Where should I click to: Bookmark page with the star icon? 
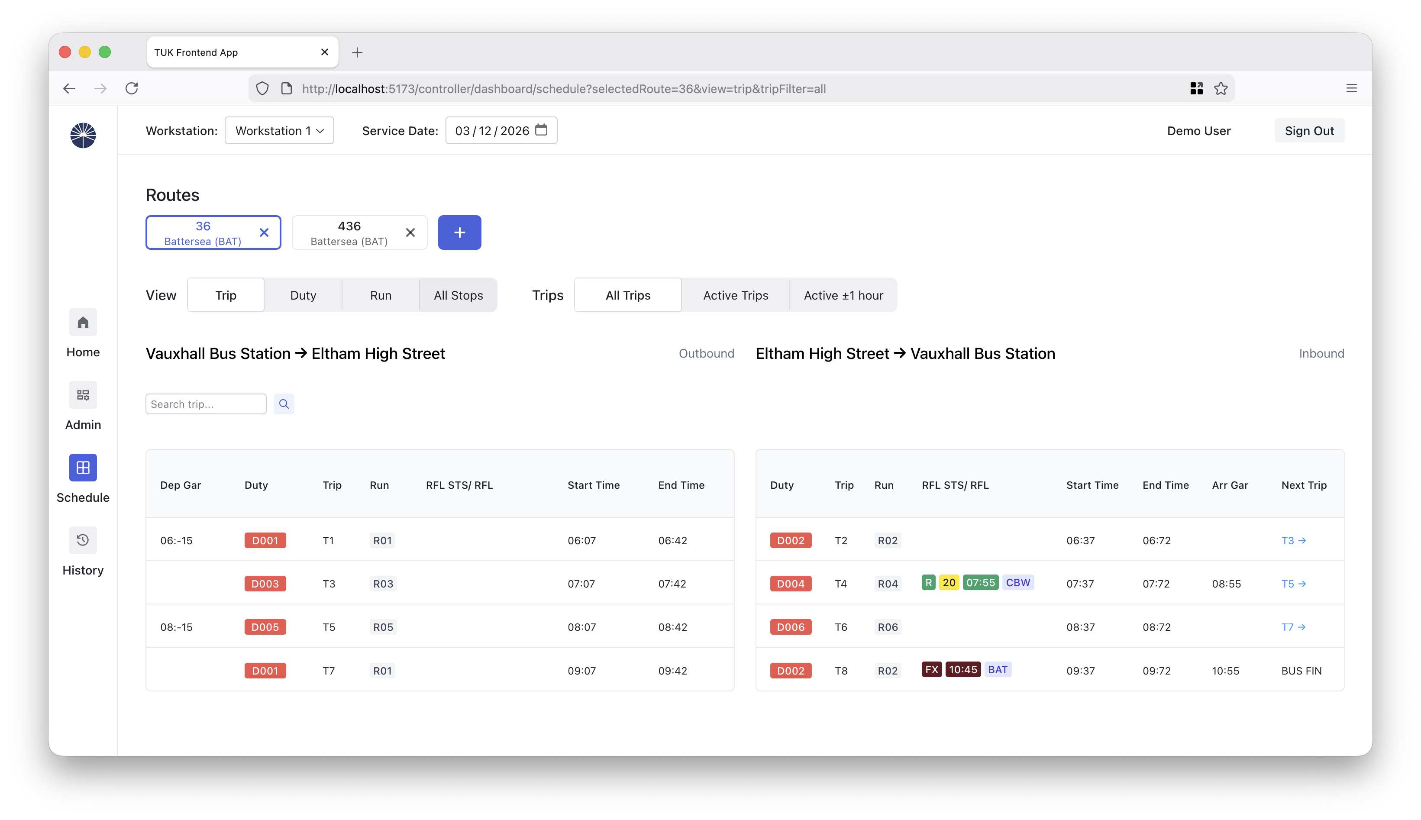1221,88
